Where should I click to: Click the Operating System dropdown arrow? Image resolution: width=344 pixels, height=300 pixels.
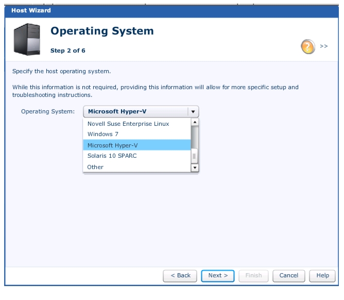point(193,111)
